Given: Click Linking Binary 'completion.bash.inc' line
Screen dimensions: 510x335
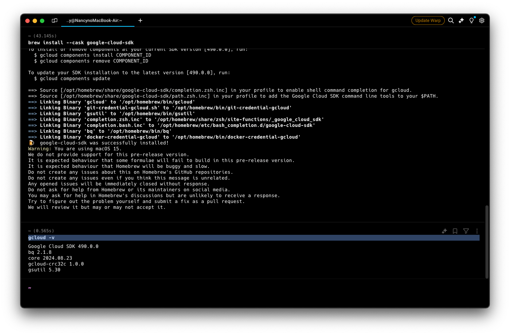Looking at the screenshot, I should coord(172,125).
